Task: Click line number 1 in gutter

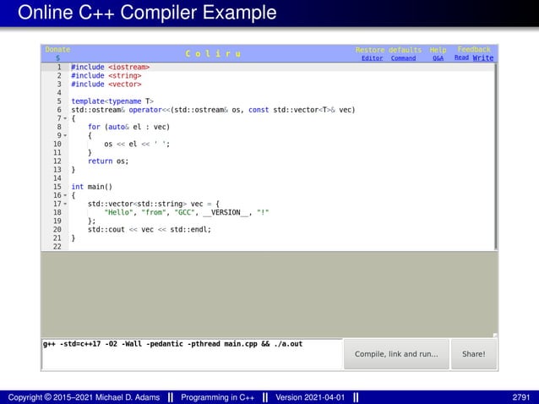Action: 59,67
